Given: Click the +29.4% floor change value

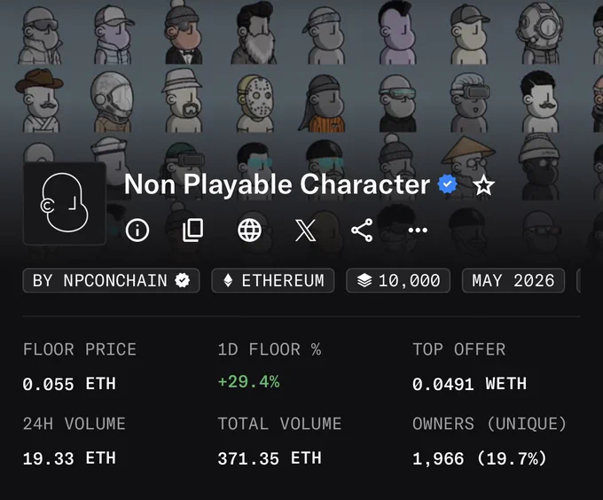Looking at the screenshot, I should point(248,382).
